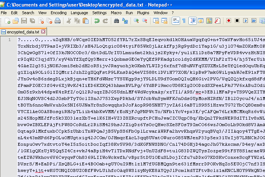
Task: Play back the recorded macro
Action: (246, 21)
